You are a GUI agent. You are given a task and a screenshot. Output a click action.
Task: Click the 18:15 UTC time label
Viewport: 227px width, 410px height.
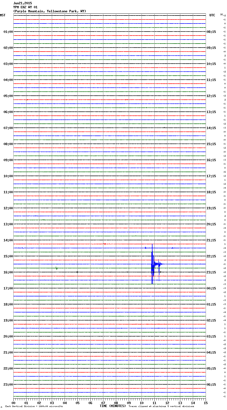pos(211,192)
